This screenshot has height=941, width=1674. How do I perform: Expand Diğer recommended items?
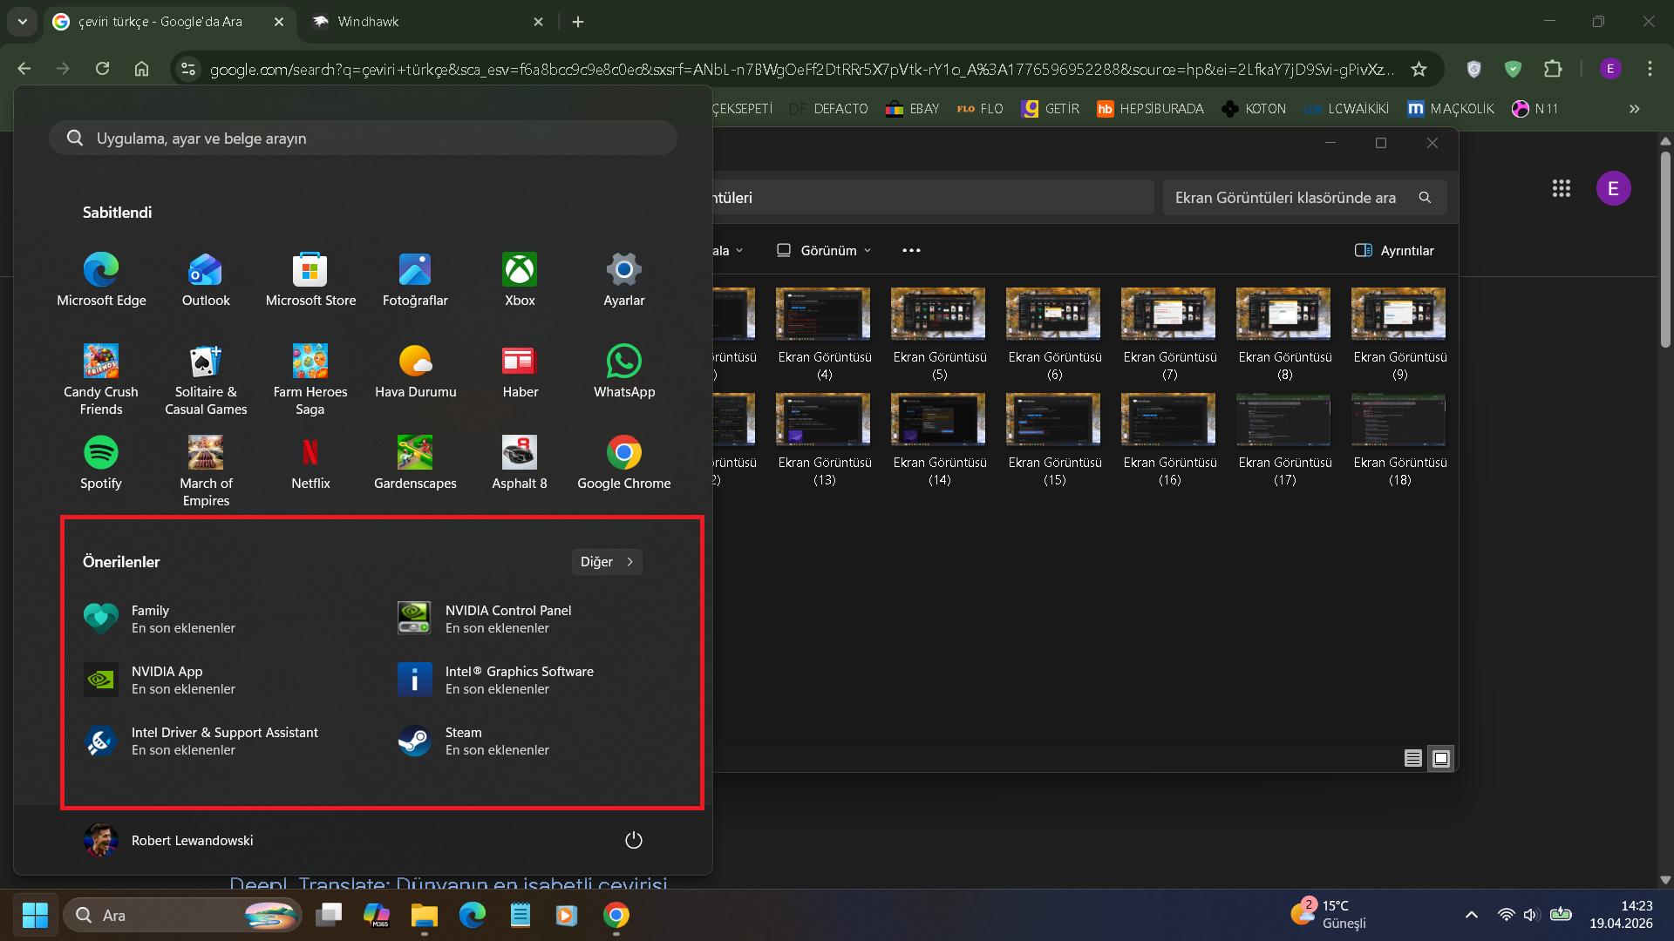[x=607, y=562]
